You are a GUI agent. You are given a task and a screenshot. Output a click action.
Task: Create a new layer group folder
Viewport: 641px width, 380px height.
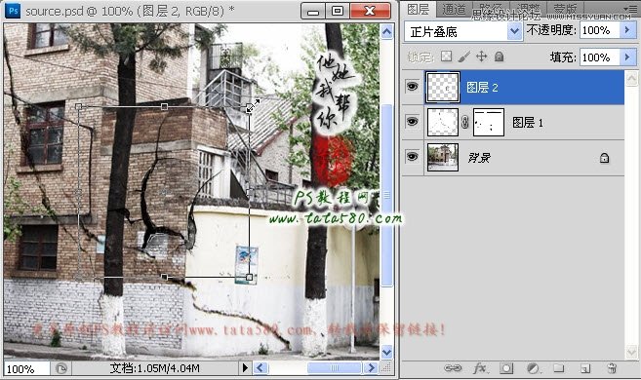point(559,368)
